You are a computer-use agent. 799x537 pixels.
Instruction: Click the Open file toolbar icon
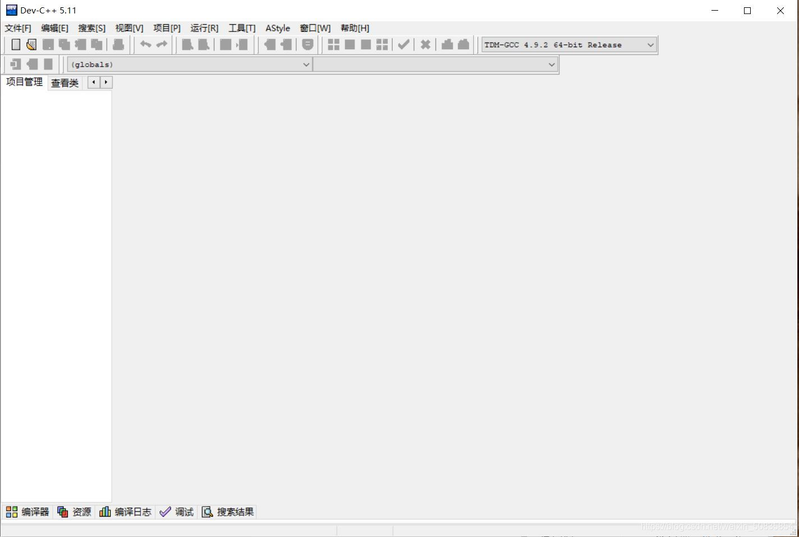point(31,45)
